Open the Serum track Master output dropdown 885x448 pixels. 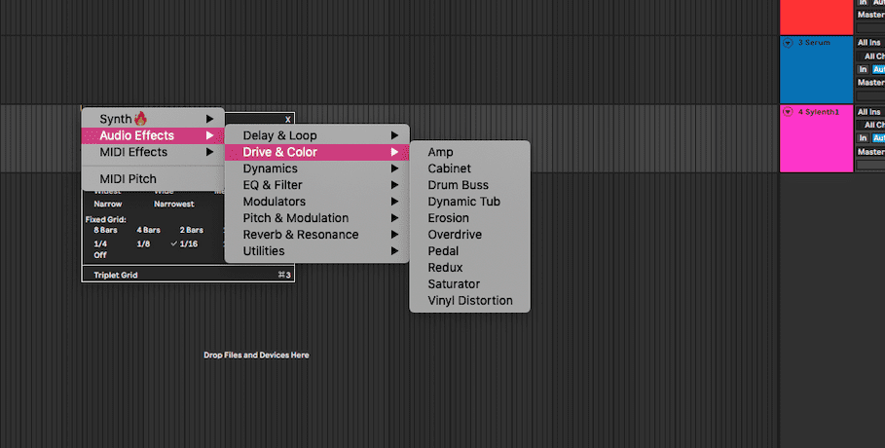point(870,83)
